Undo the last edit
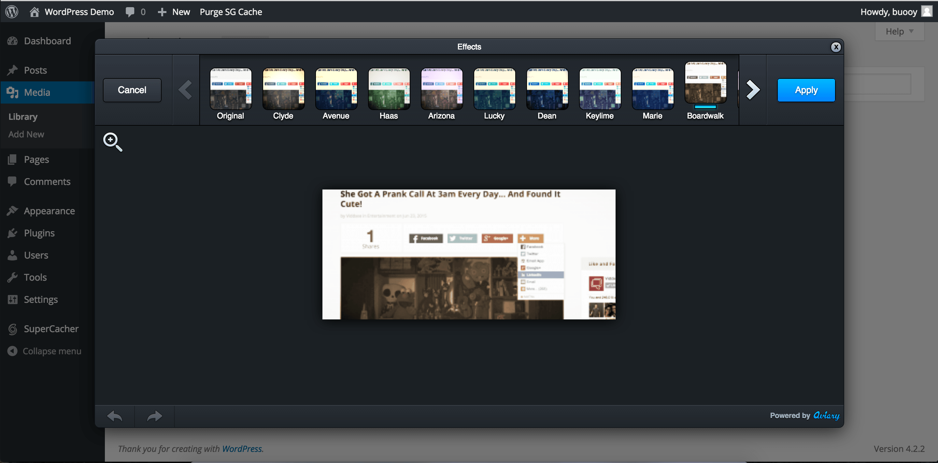Screen dimensions: 938x463 [x=115, y=416]
